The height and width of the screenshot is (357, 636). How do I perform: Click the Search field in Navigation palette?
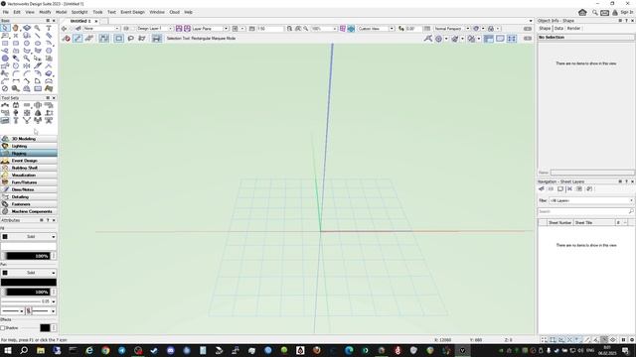click(585, 211)
